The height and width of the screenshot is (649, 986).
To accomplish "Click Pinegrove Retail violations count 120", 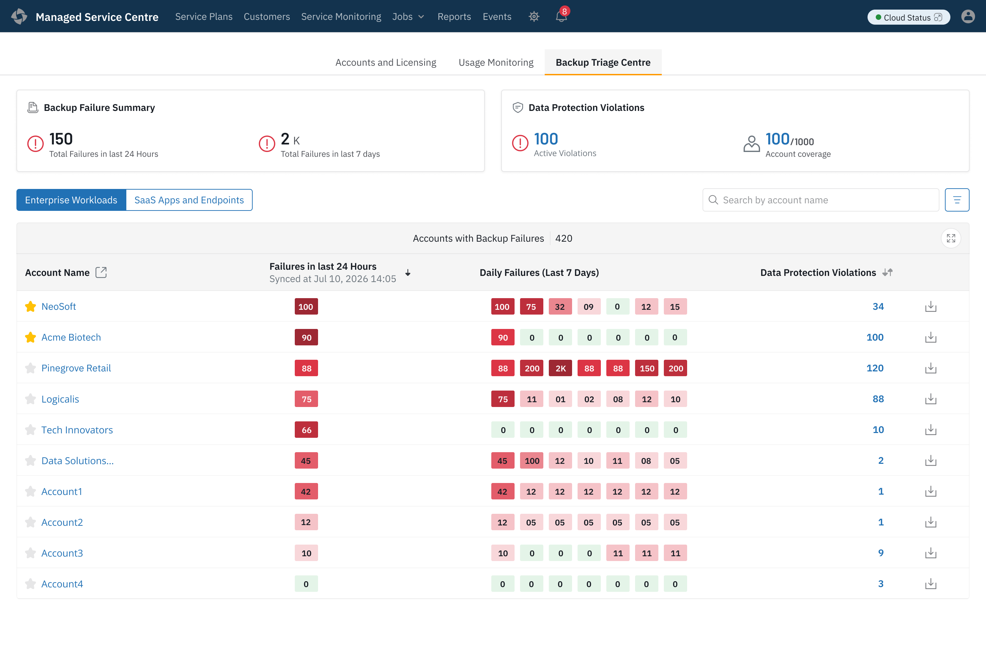I will pyautogui.click(x=874, y=368).
